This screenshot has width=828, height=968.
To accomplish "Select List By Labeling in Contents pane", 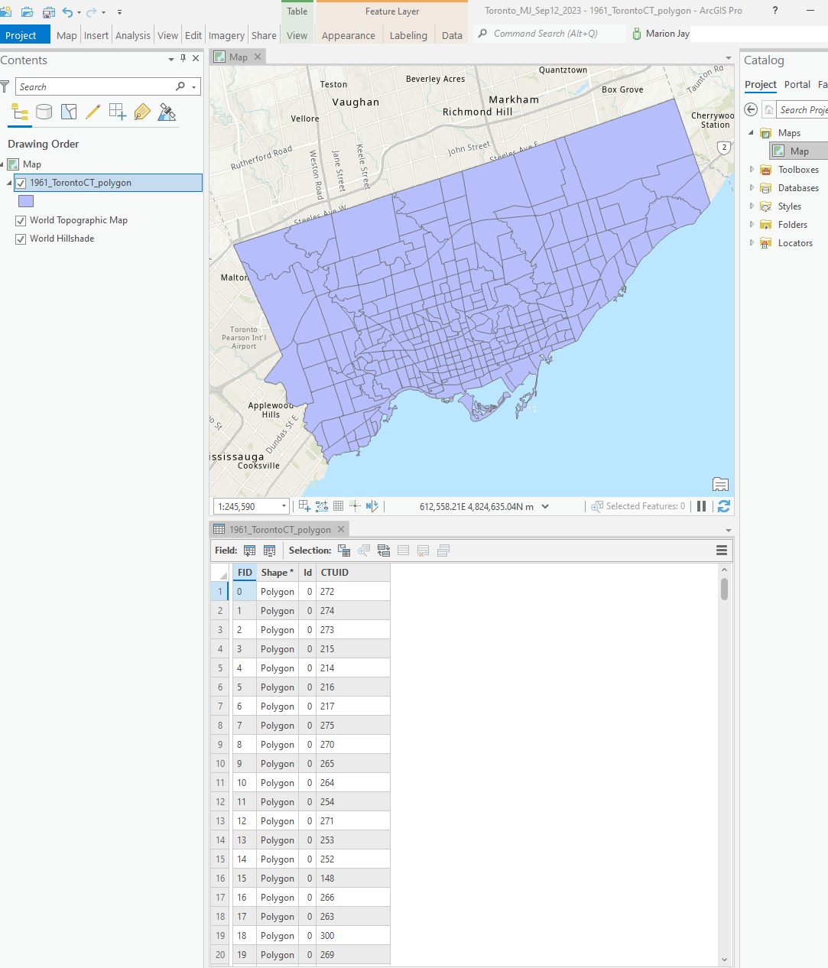I will [142, 112].
